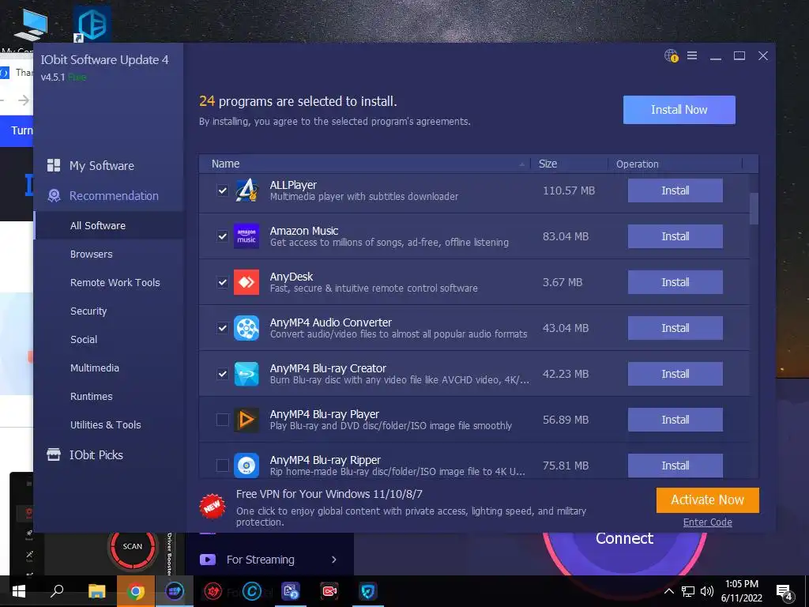Click the ALLPlayer app icon
Screen dimensions: 809x607
click(246, 190)
